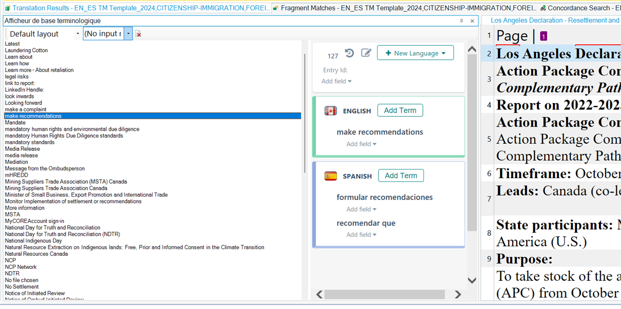Select 'Mandate' in term list

click(x=15, y=123)
